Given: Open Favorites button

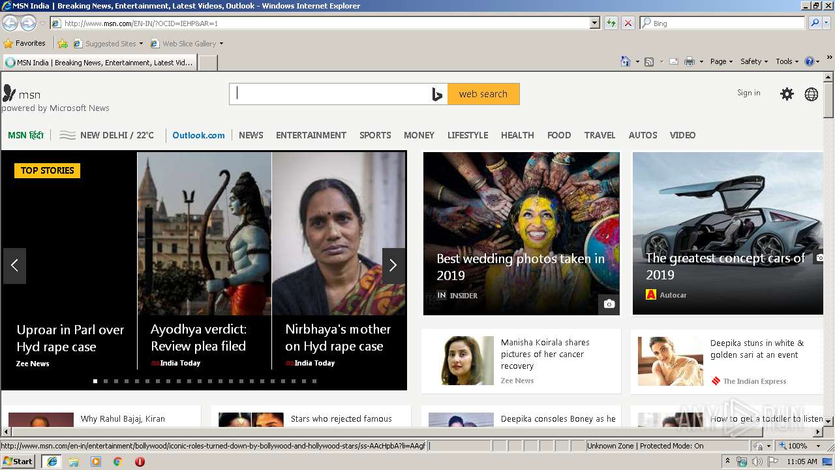Looking at the screenshot, I should point(25,44).
